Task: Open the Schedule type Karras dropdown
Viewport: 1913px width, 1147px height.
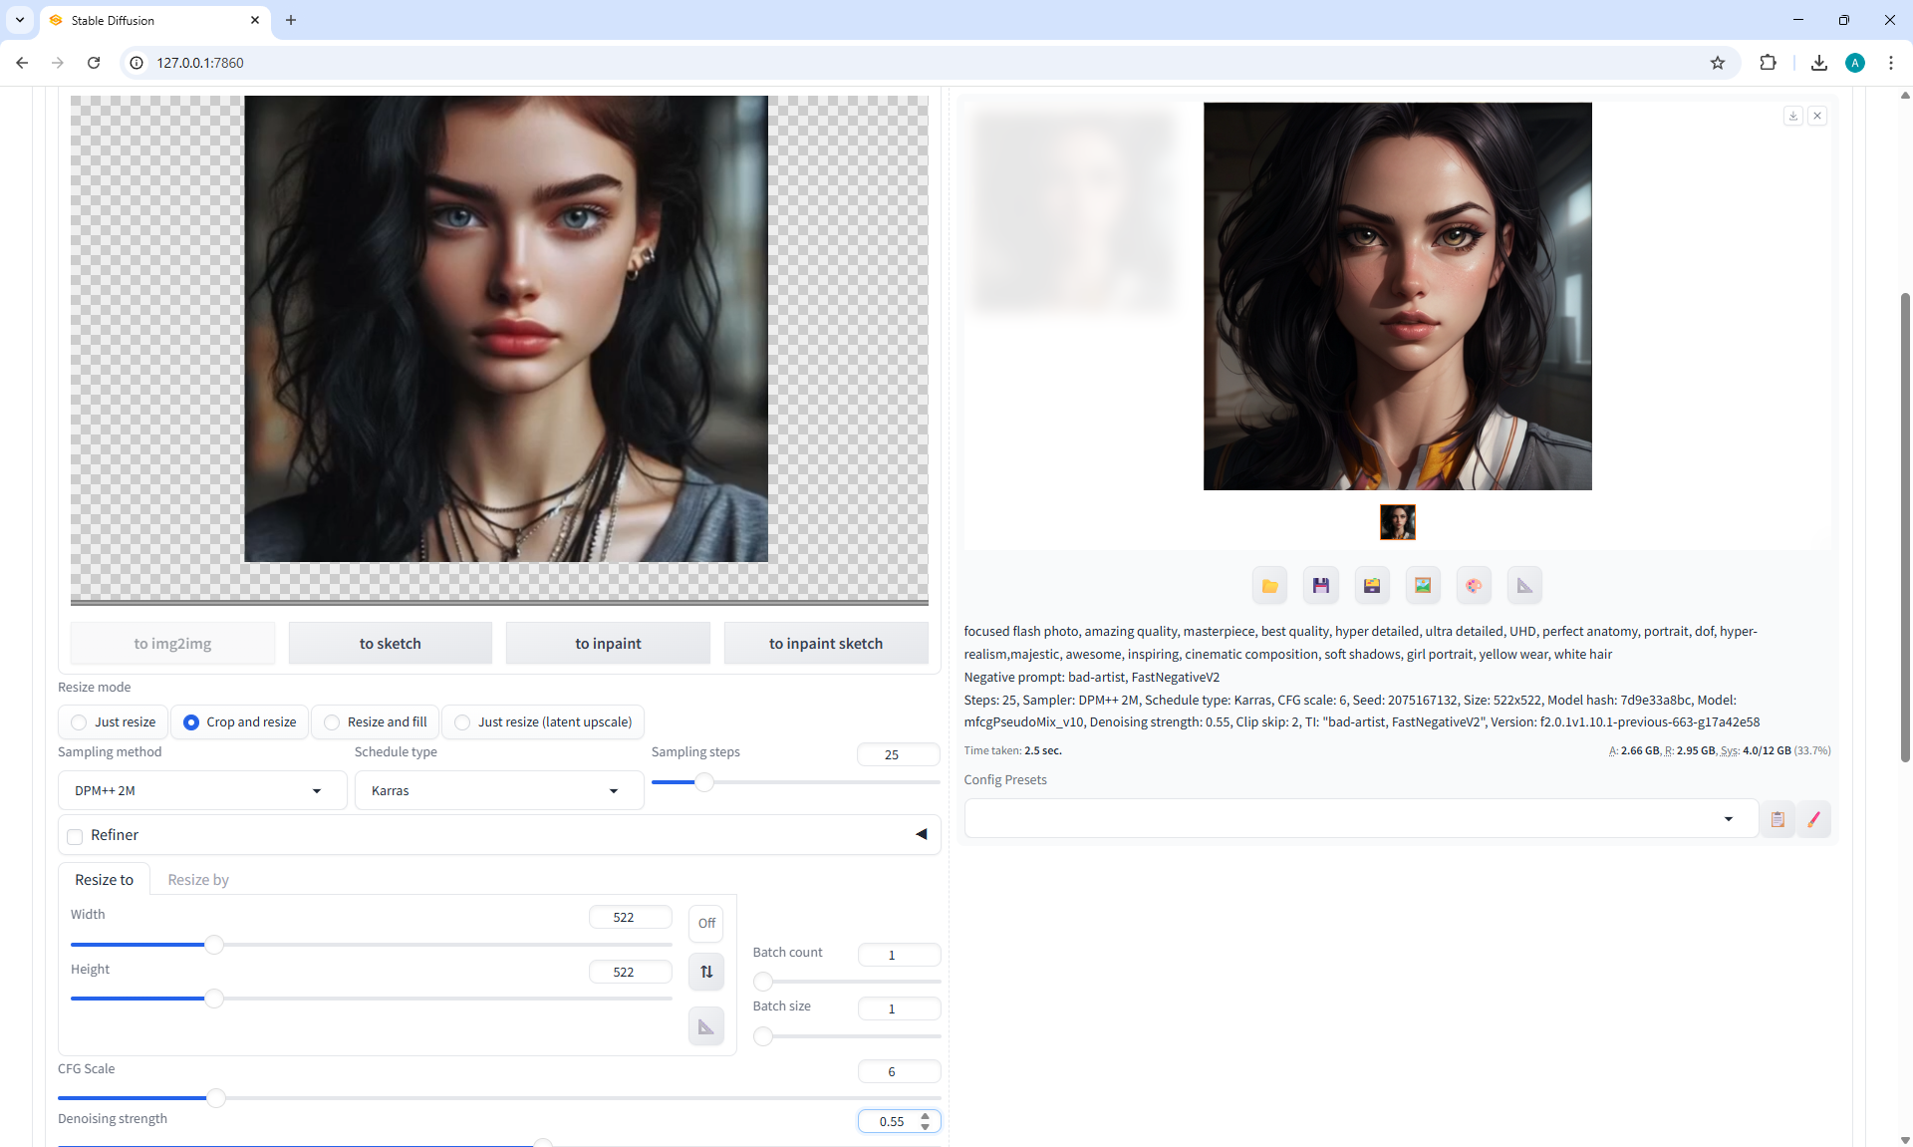Action: [496, 790]
